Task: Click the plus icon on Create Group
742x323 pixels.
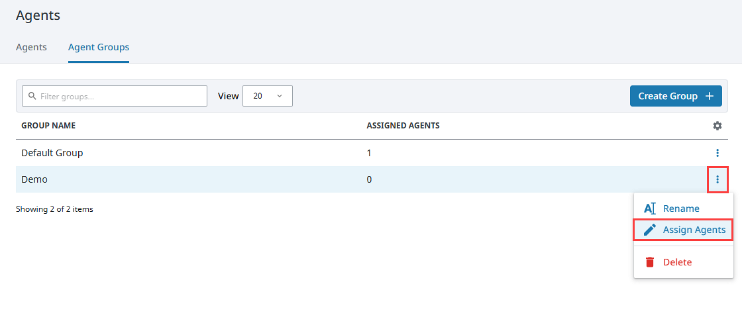Action: 709,96
